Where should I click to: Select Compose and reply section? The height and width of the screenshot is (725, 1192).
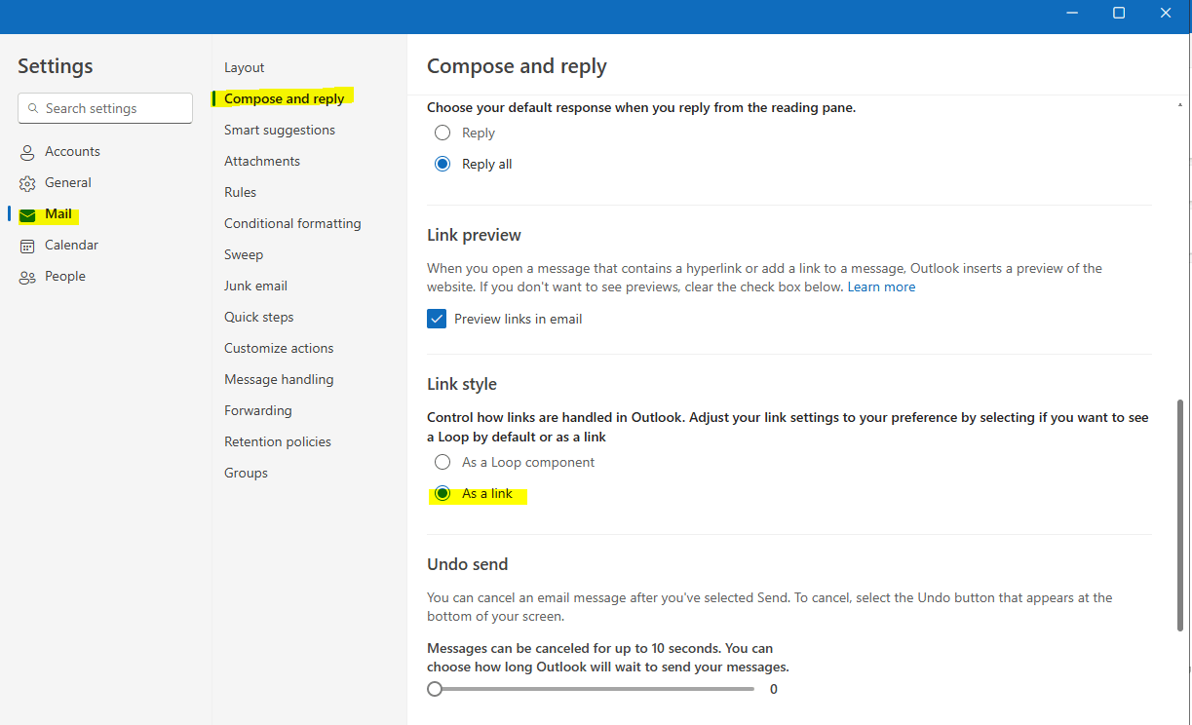[x=284, y=98]
